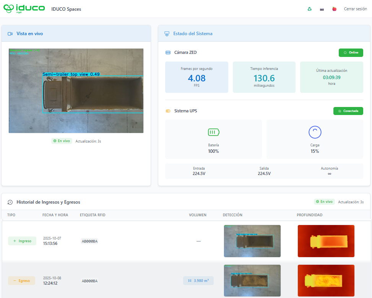Screen dimensions: 372x298
Task: Click the dark card icon in header
Action: click(322, 9)
